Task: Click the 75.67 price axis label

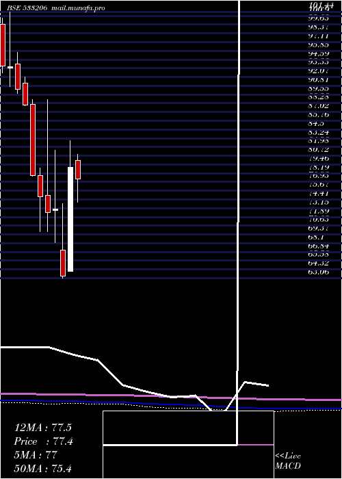Action: (x=319, y=185)
